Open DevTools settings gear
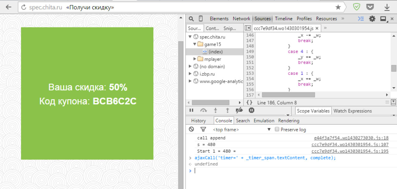The image size is (397, 189). click(x=372, y=19)
